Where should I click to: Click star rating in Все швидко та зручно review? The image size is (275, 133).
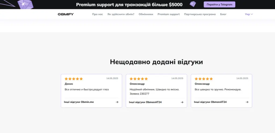point(204,79)
